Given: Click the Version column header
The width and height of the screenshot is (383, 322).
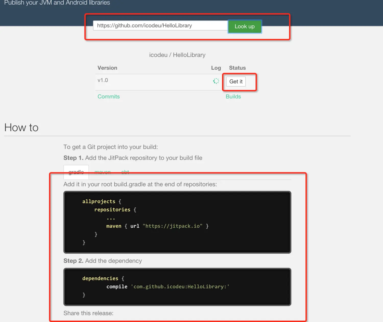Looking at the screenshot, I should coord(107,68).
